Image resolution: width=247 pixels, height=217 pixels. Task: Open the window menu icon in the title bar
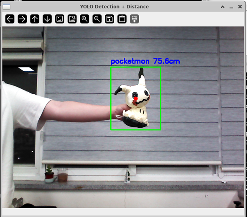click(x=6, y=6)
